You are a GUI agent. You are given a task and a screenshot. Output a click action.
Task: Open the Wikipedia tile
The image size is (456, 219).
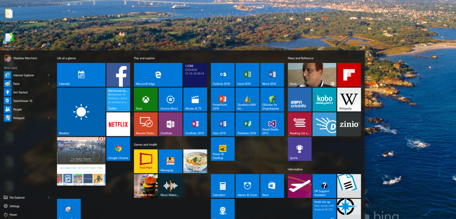(349, 99)
